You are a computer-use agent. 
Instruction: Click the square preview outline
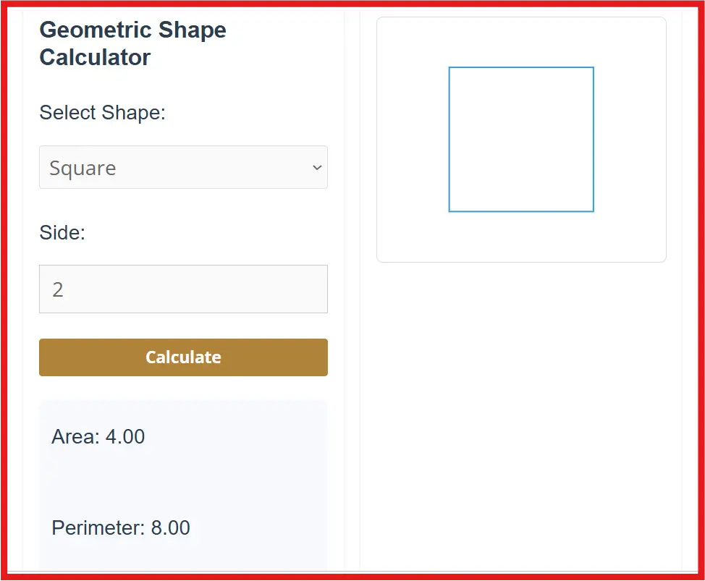click(x=521, y=67)
